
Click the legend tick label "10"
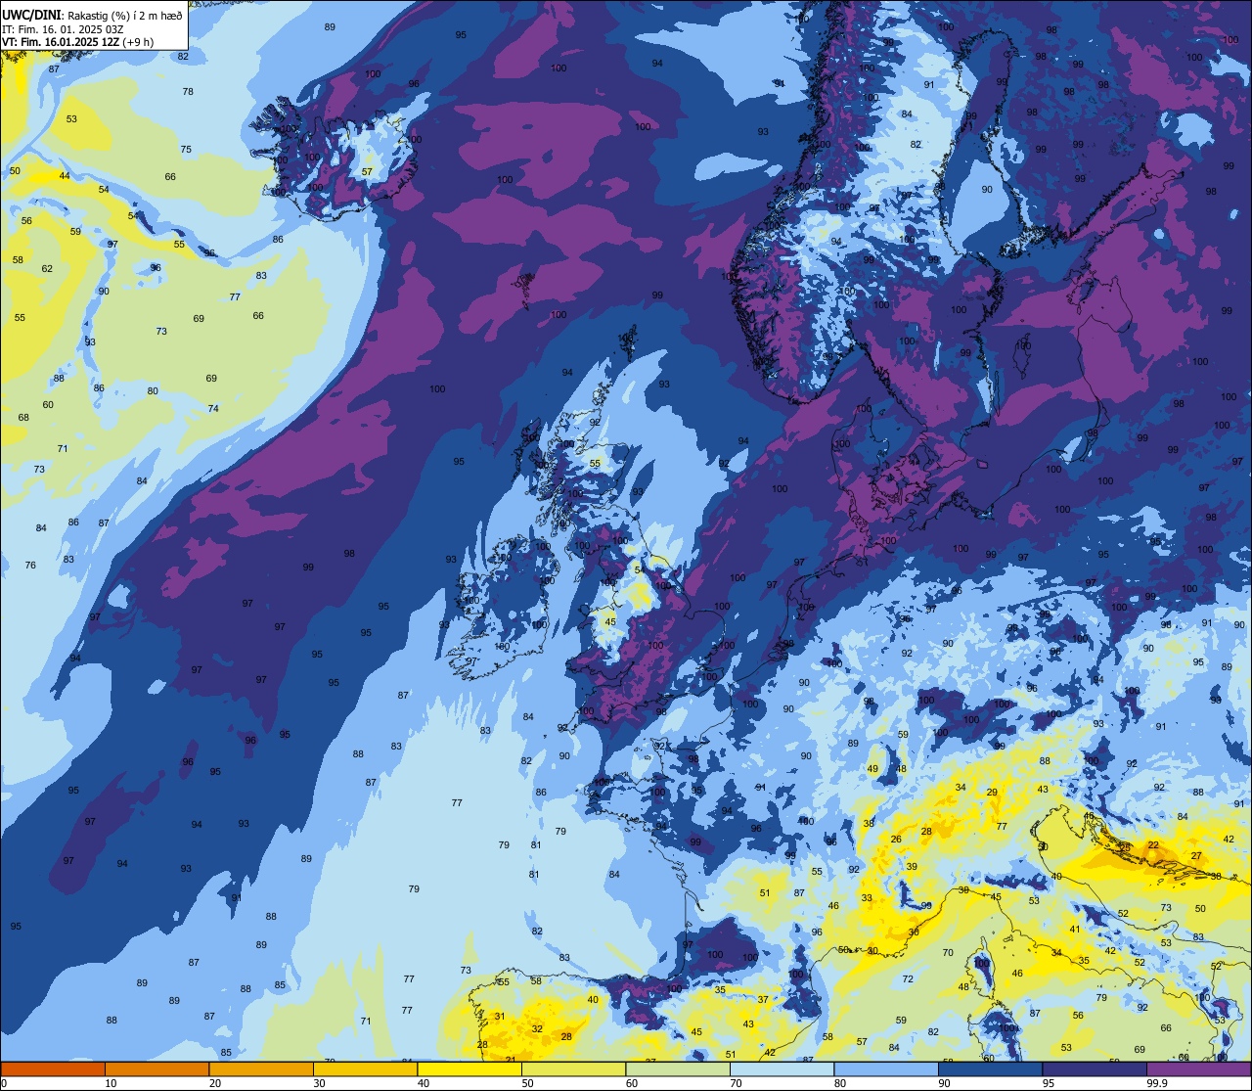112,1083
